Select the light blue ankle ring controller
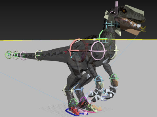The height and width of the screenshot is (117, 157). (x=78, y=88)
